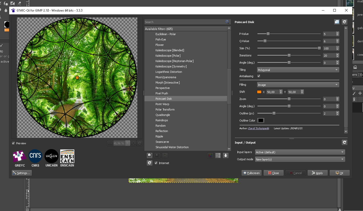Add the current filter to favorites
The height and width of the screenshot is (211, 363).
coord(150,155)
